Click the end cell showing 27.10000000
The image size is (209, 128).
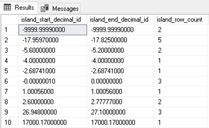[121, 112]
